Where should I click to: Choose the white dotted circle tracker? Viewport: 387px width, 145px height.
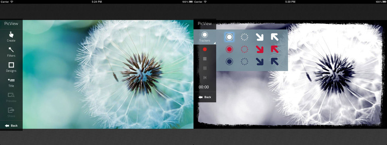[244, 37]
